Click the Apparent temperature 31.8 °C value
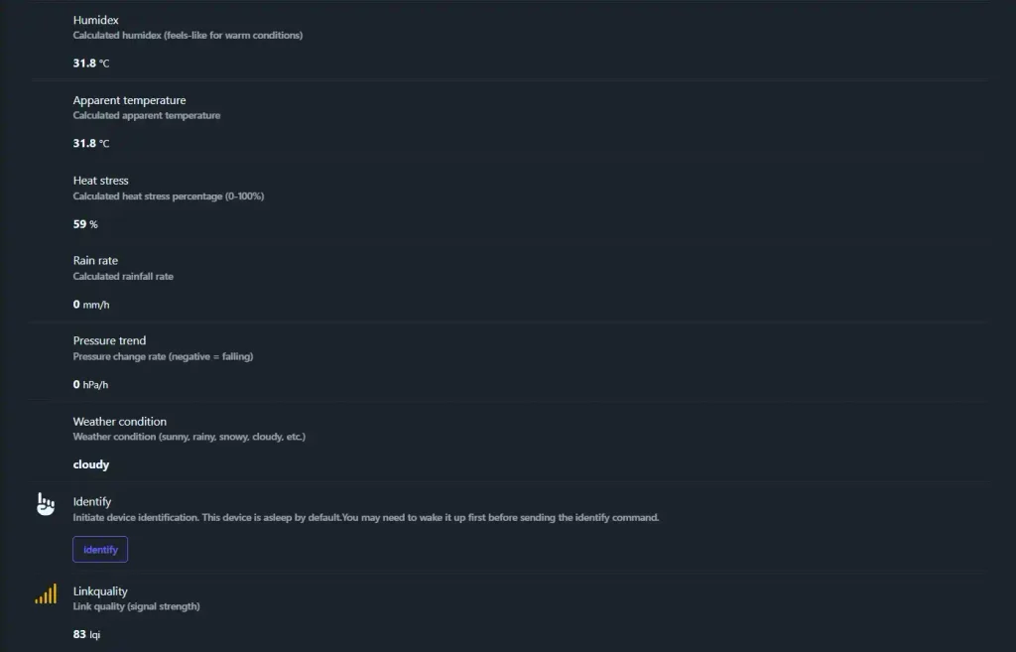 (91, 143)
